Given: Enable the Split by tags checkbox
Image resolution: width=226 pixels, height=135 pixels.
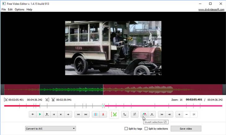Looking at the screenshot, I should [x=126, y=129].
